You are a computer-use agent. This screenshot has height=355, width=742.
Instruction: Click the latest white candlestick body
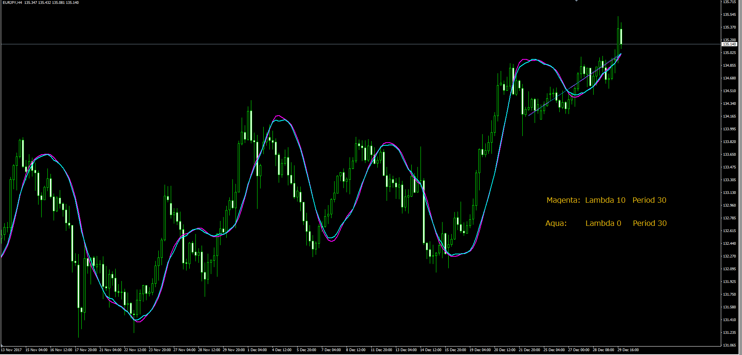(x=621, y=37)
